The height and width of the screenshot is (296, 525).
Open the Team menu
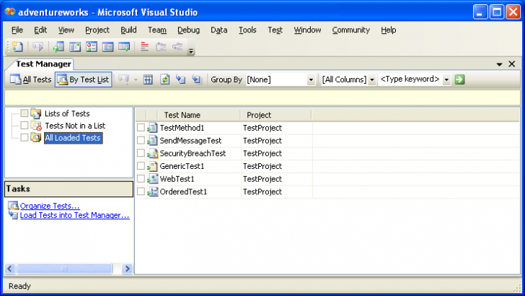(x=157, y=30)
